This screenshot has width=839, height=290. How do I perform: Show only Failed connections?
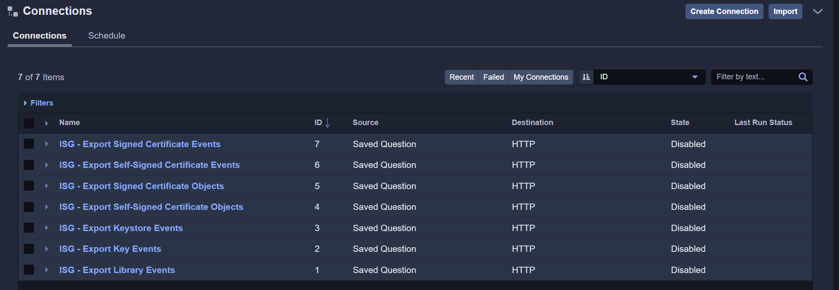[493, 77]
